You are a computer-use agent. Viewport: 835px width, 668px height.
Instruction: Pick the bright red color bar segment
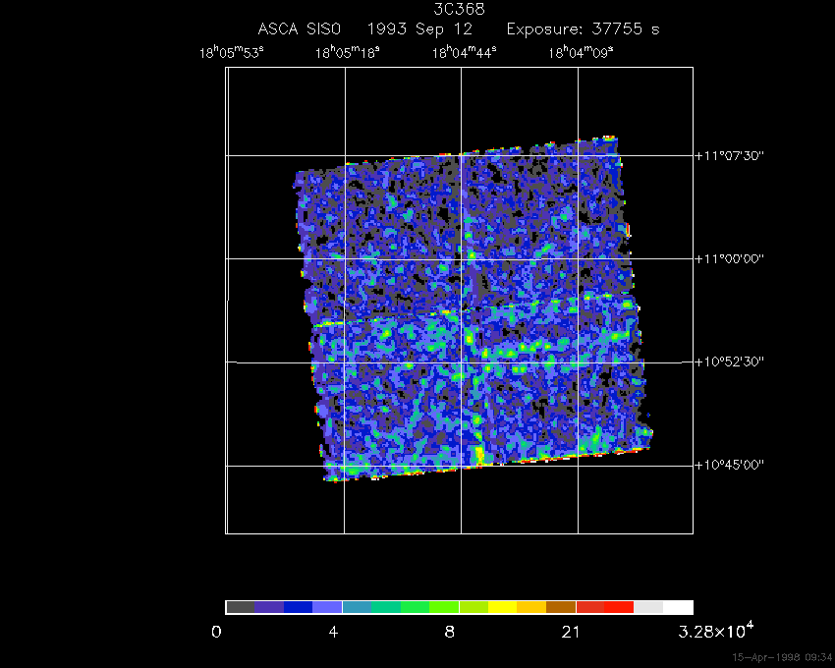(619, 607)
